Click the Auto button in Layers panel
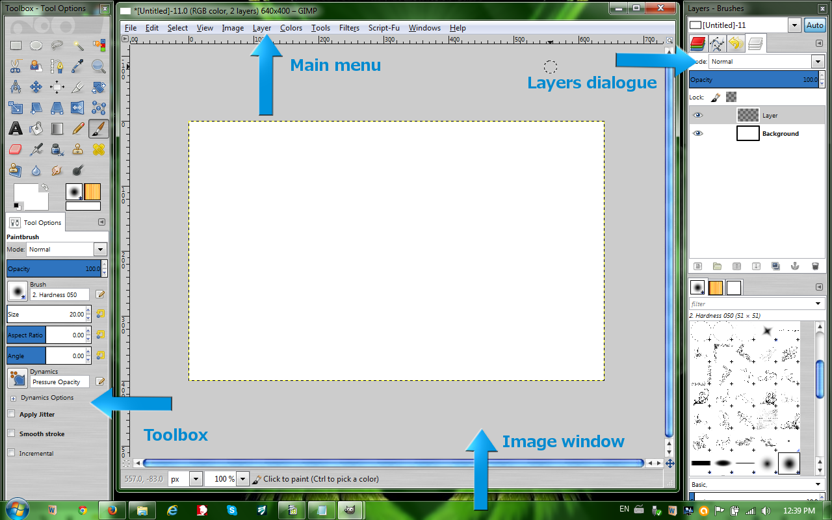Image resolution: width=832 pixels, height=520 pixels. [814, 25]
